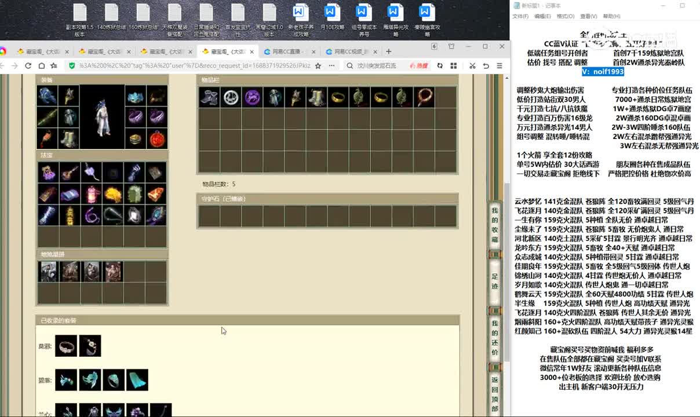This screenshot has width=700, height=417.
Task: Click the last item in the 碧渐 set row
Action: point(137,380)
